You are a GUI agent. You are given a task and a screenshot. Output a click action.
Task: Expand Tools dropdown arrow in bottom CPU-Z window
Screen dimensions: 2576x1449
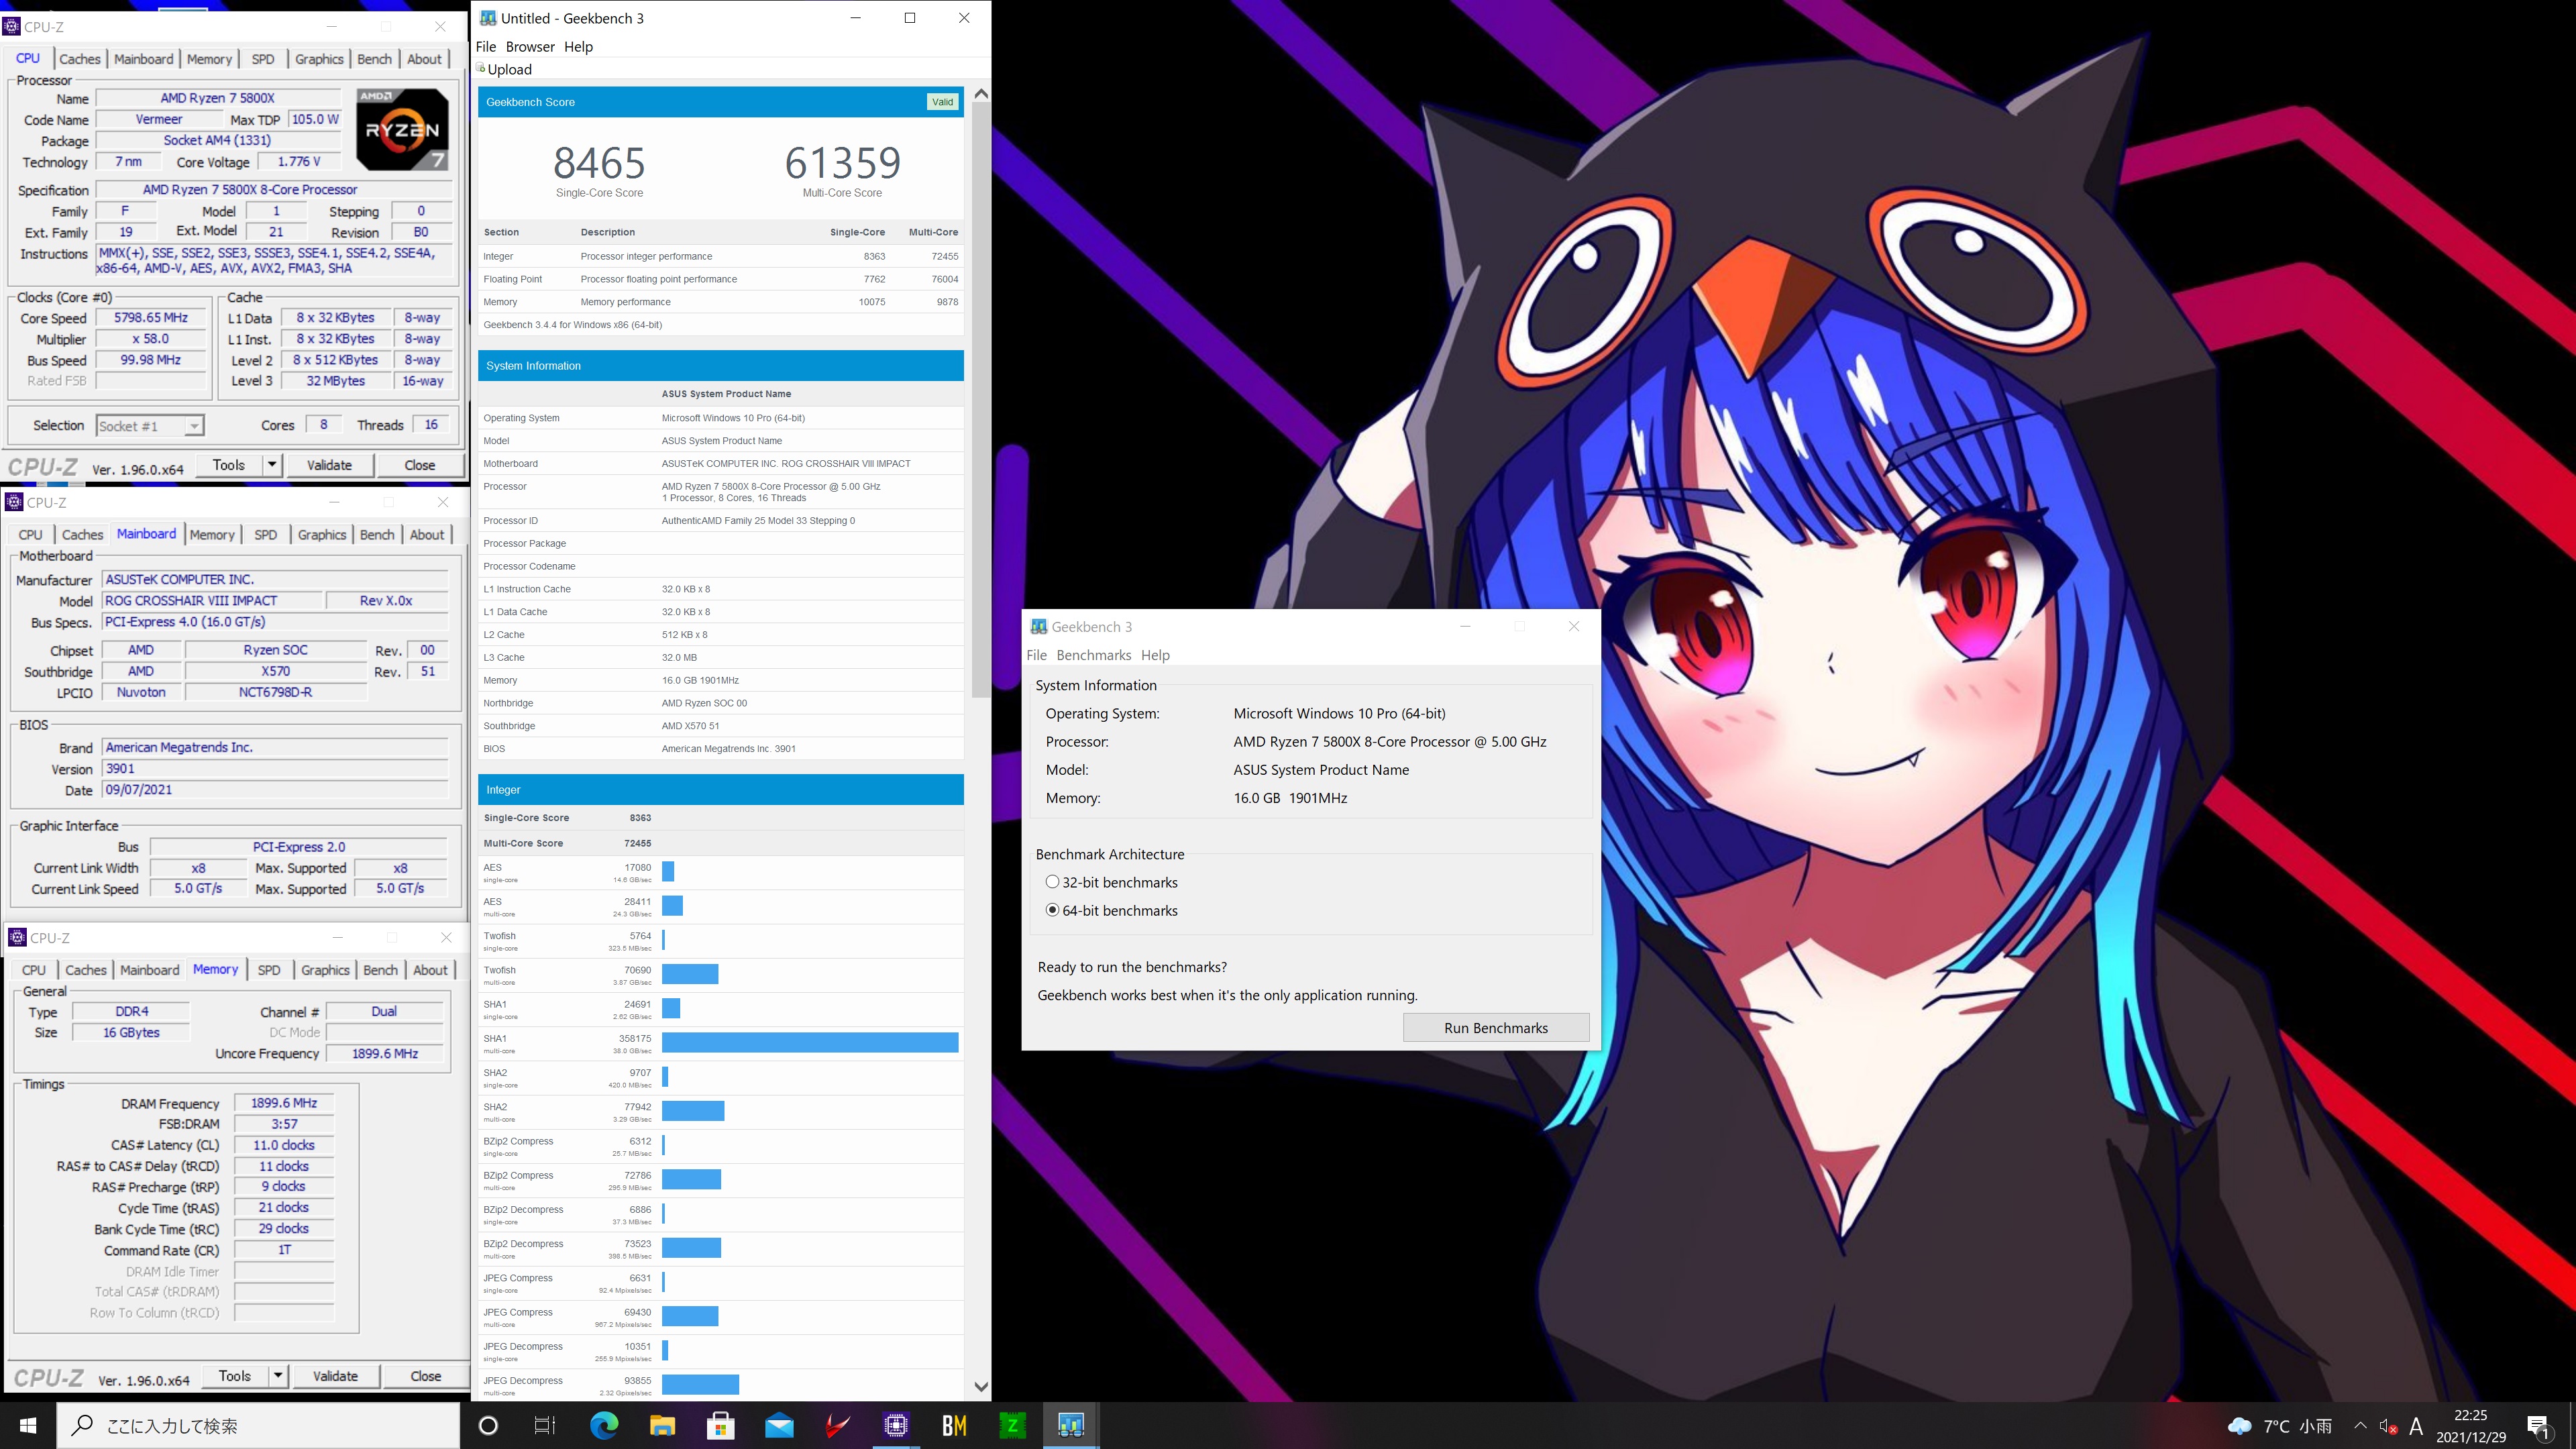pyautogui.click(x=278, y=1376)
